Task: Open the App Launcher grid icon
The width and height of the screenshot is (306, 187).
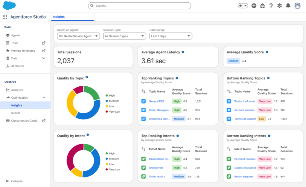Action: tap(5, 17)
